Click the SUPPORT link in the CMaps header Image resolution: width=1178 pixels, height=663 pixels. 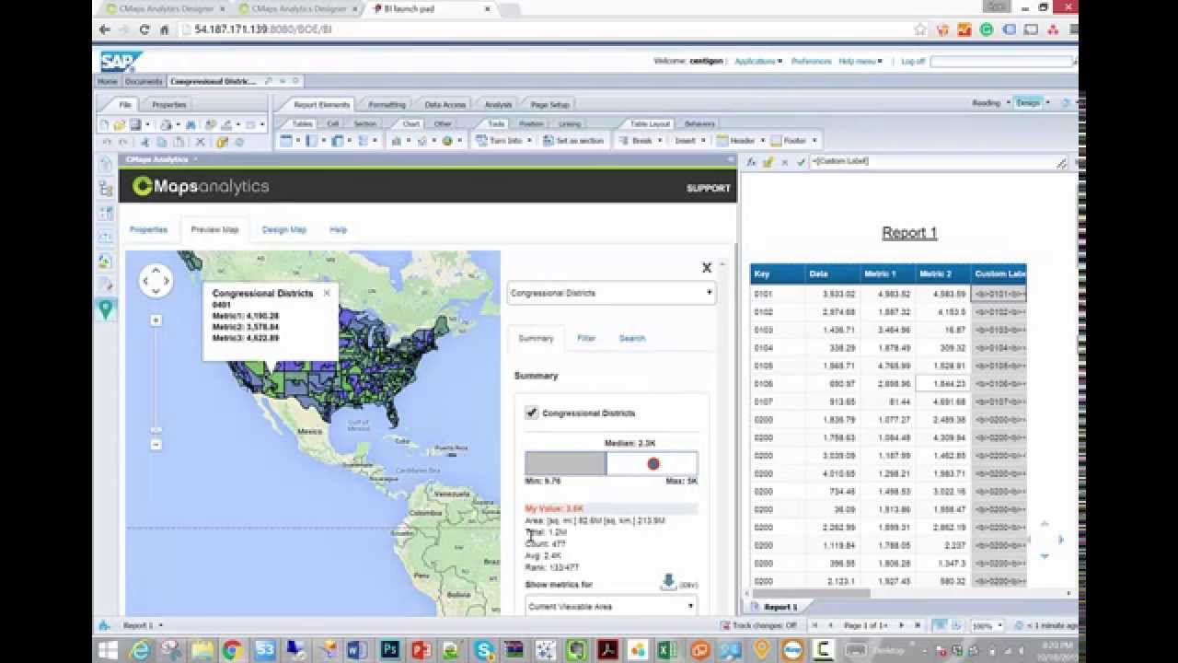709,188
